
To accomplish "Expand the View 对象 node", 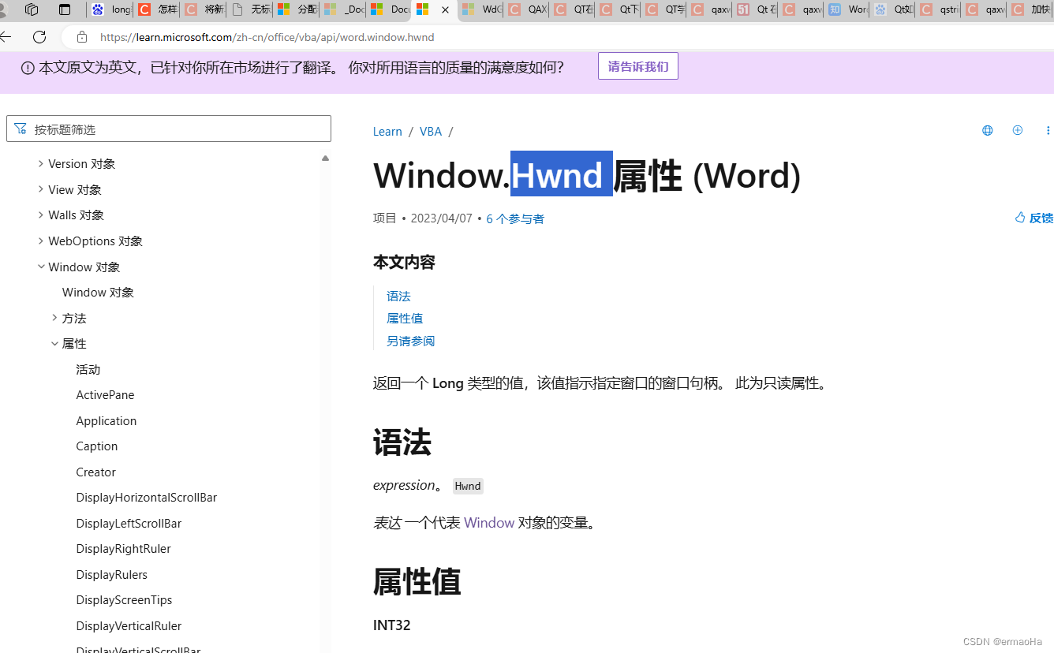I will coord(41,189).
